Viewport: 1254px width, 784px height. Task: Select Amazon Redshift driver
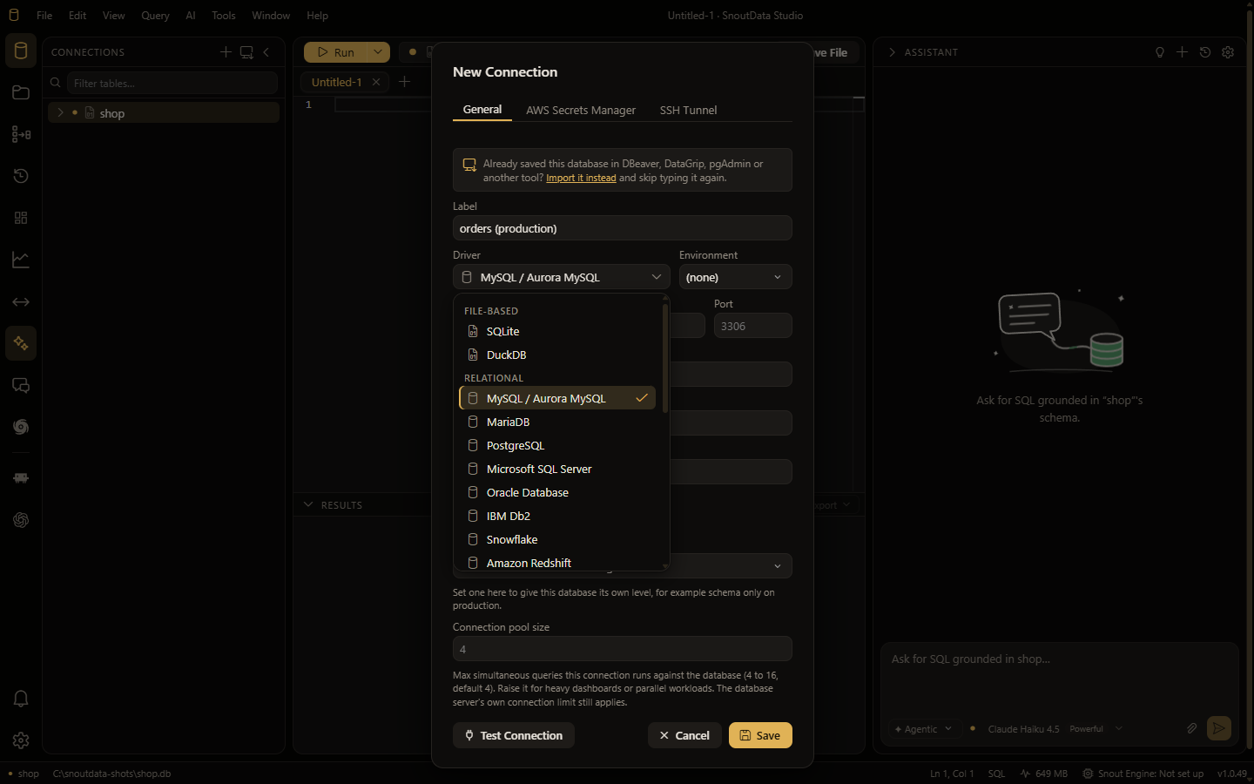(x=557, y=563)
